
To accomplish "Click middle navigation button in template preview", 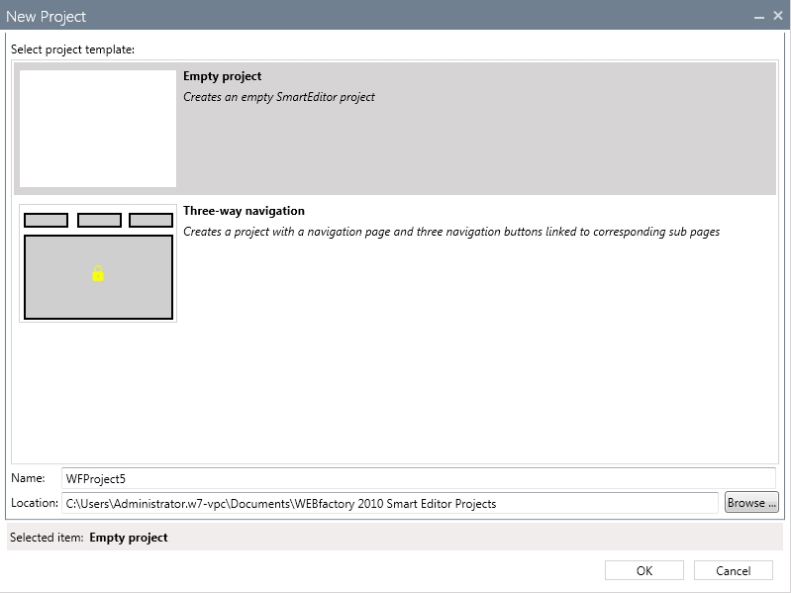I will (x=99, y=220).
